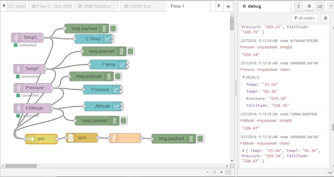Screen dimensions: 334x177
Task: Click the join node output port
Action: point(57,139)
